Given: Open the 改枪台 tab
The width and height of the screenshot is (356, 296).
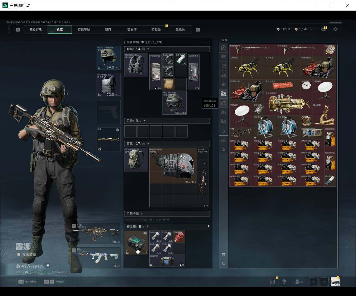Looking at the screenshot, I should coord(180,30).
